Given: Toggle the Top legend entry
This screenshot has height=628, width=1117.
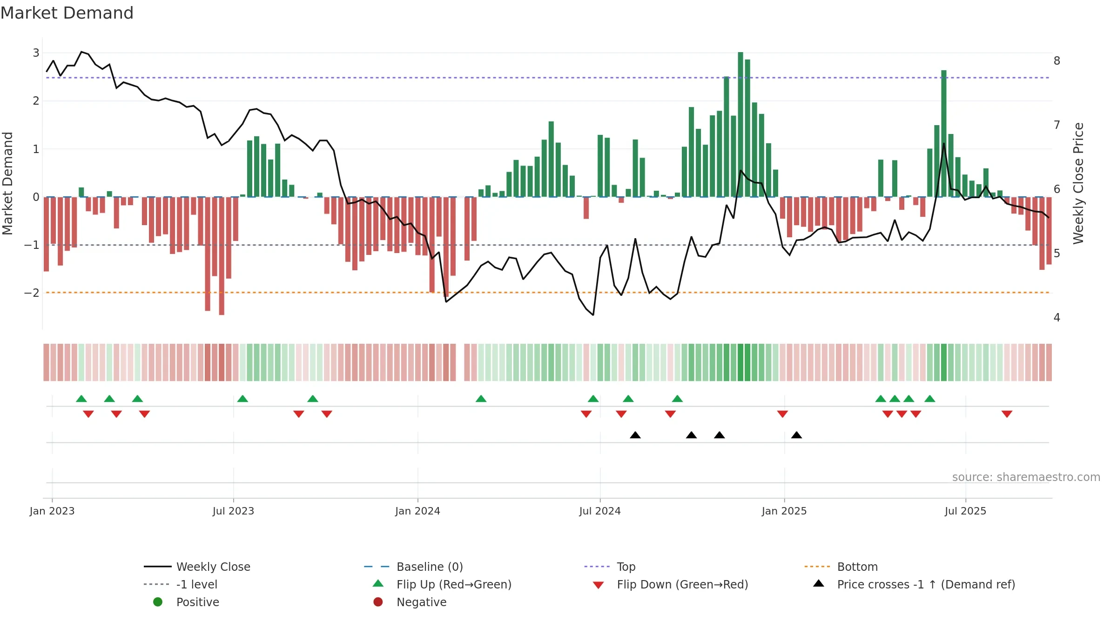Looking at the screenshot, I should (x=610, y=567).
